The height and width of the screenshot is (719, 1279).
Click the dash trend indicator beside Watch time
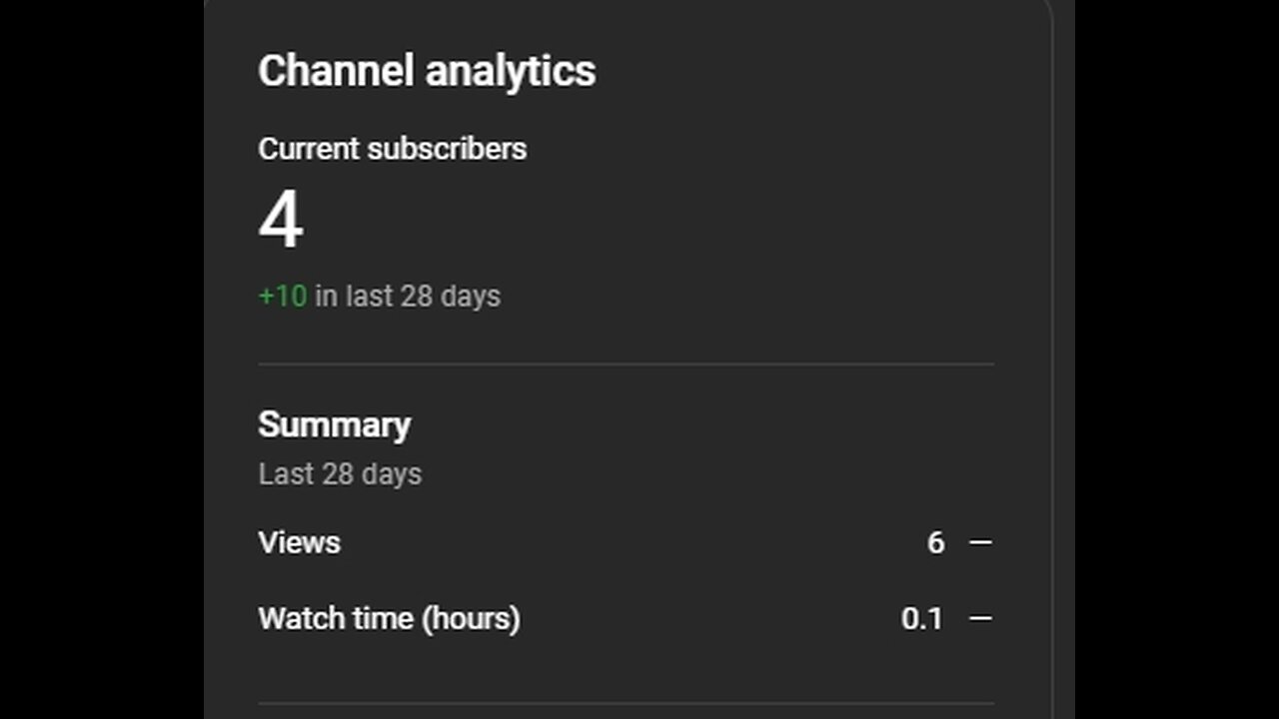pyautogui.click(x=980, y=618)
